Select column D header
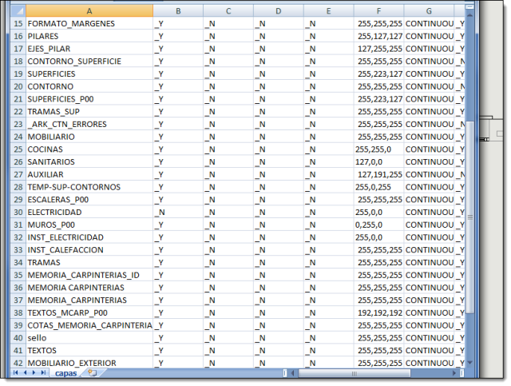This screenshot has height=386, width=511. pos(279,11)
